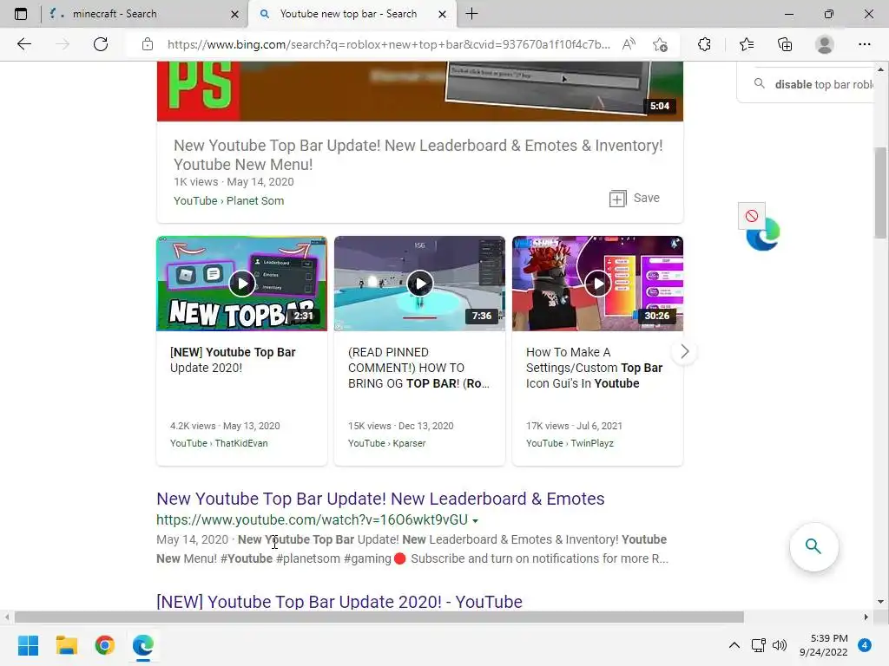Open the Collections icon
Viewport: 889px width, 666px height.
(x=785, y=44)
